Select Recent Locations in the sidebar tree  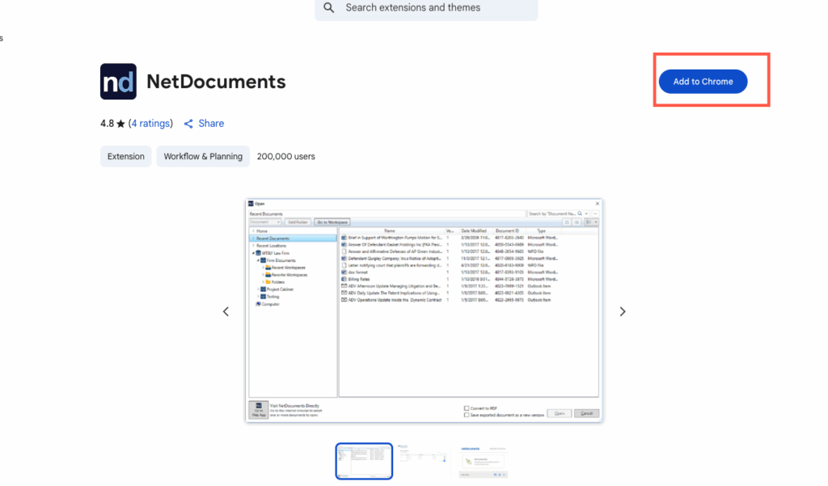coord(271,246)
